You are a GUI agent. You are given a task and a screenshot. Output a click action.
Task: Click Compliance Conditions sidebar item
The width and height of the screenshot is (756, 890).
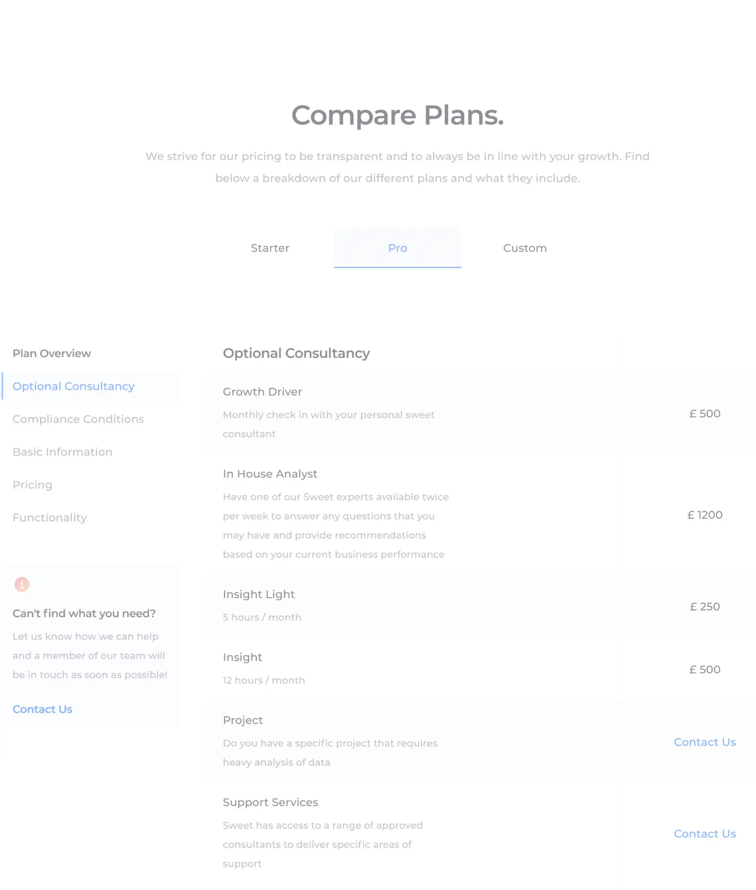point(79,419)
